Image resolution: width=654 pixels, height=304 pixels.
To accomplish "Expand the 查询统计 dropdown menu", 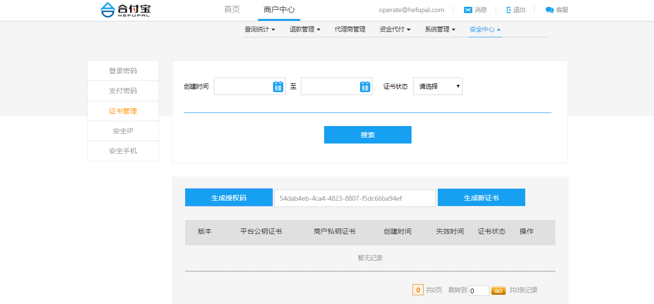I will pos(259,30).
